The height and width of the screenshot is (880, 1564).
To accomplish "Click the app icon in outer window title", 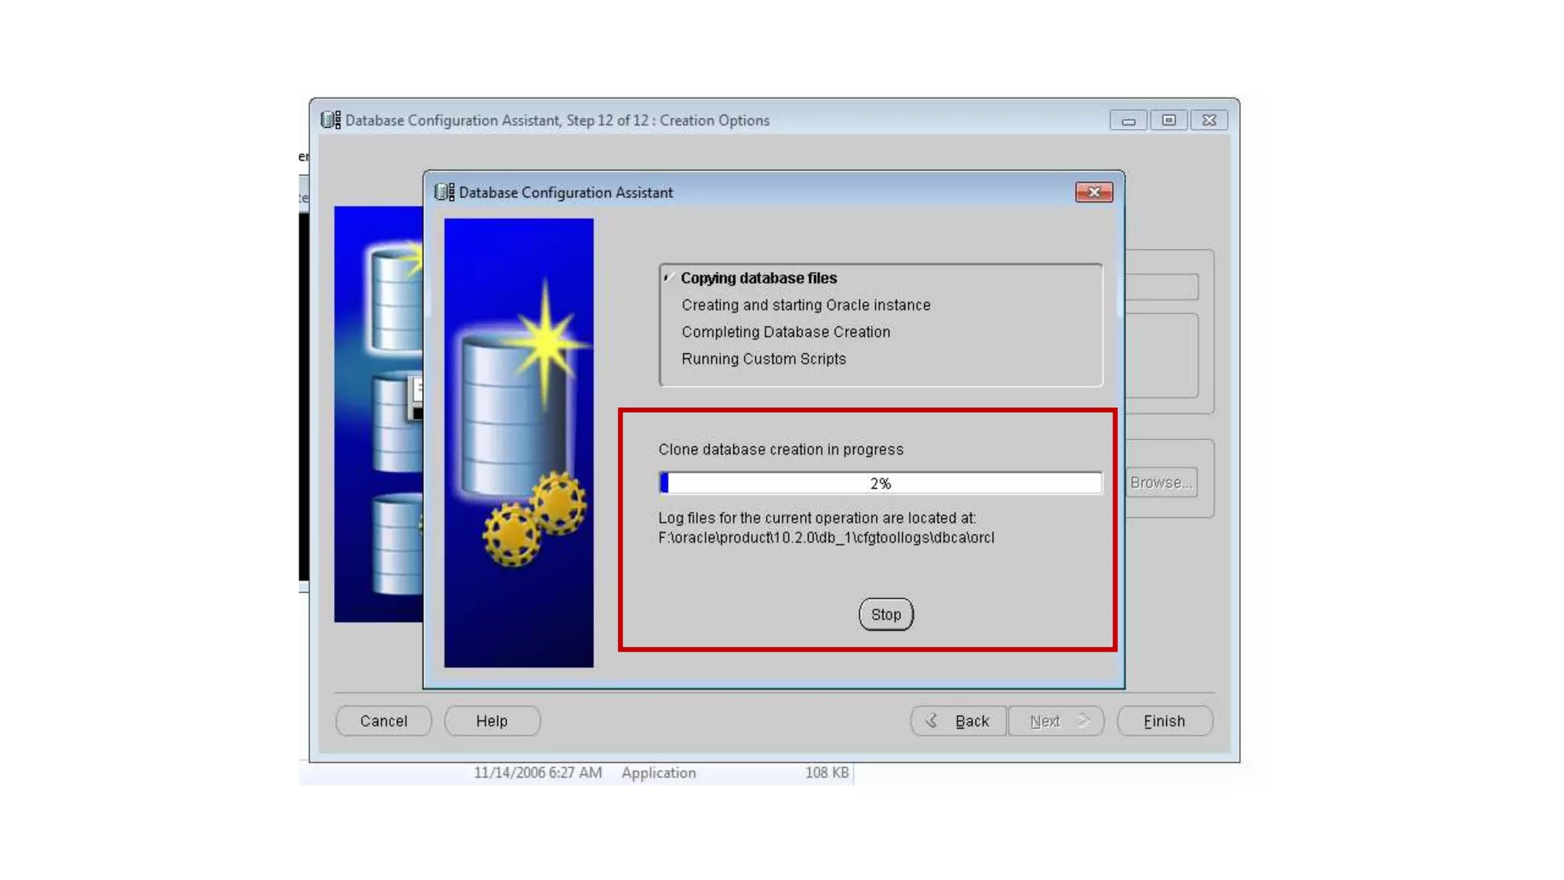I will [x=331, y=120].
